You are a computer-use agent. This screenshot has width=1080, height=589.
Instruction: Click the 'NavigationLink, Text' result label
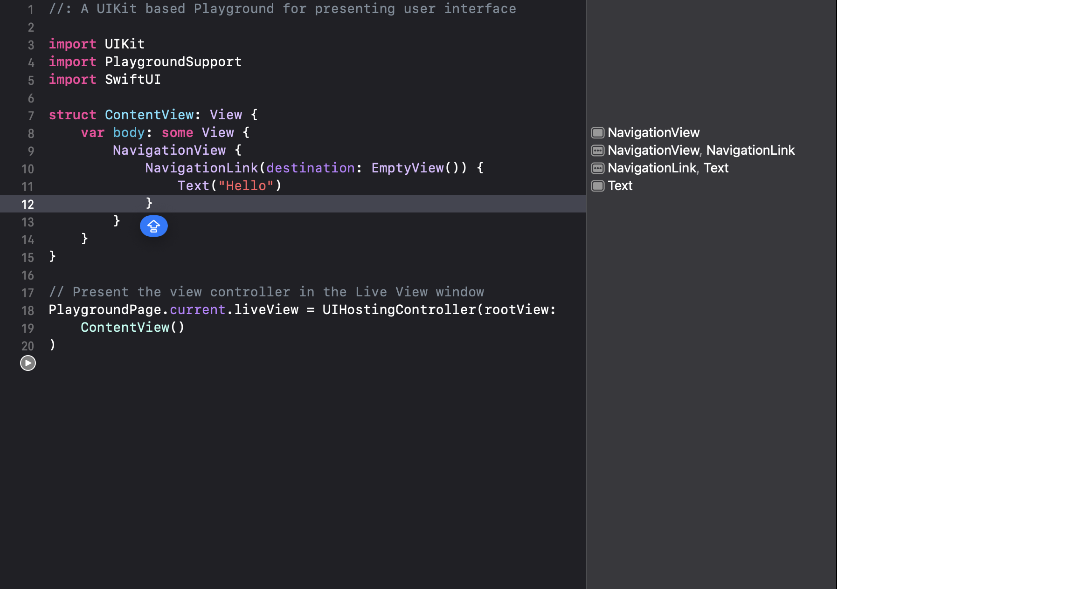click(667, 168)
